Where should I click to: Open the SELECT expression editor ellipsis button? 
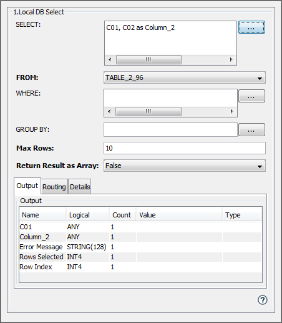tap(251, 27)
